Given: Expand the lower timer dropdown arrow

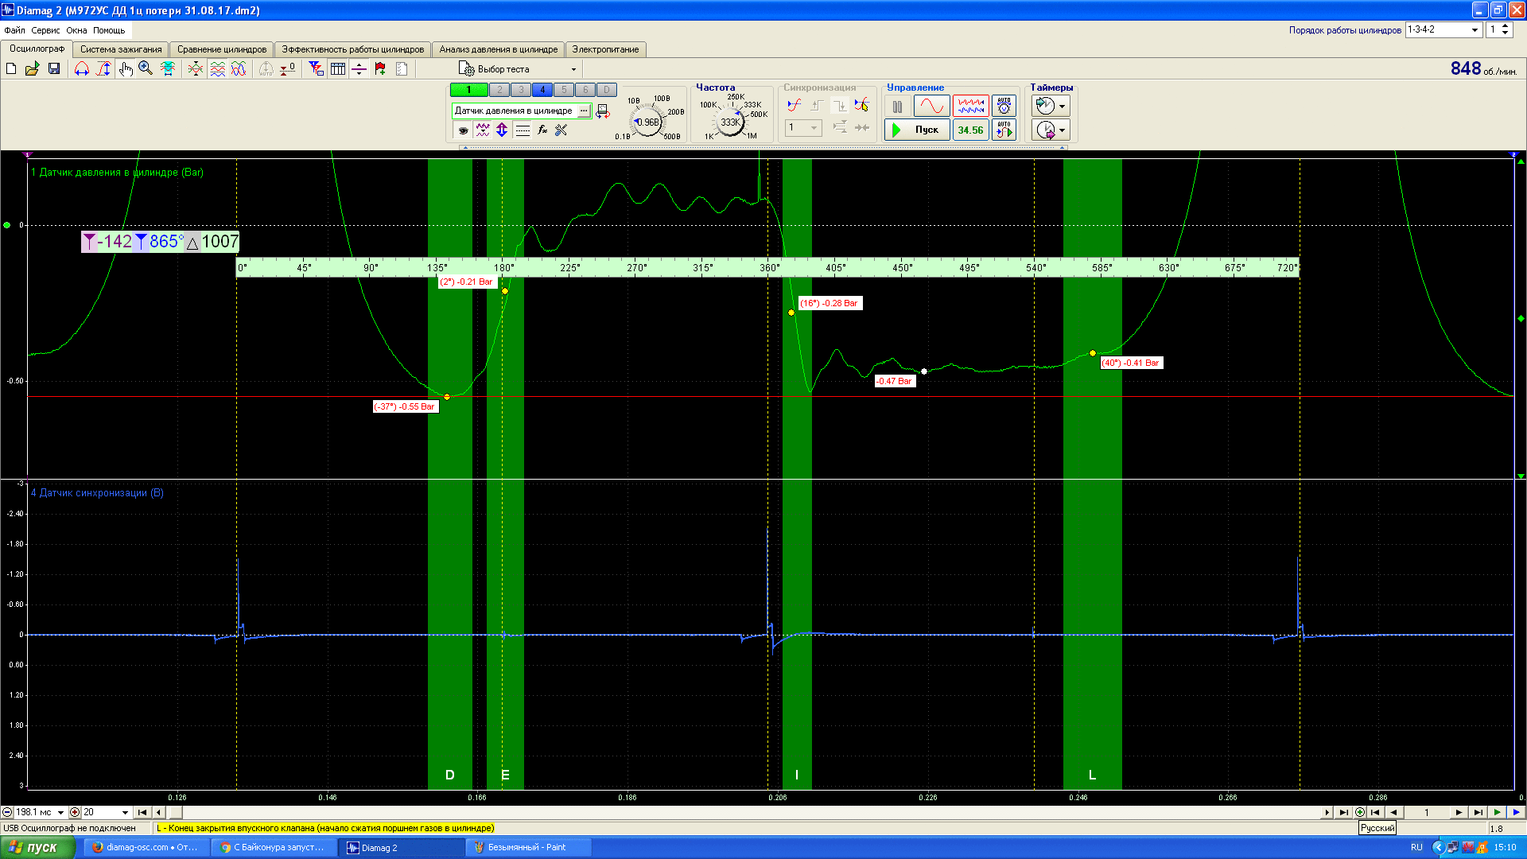Looking at the screenshot, I should tap(1063, 130).
